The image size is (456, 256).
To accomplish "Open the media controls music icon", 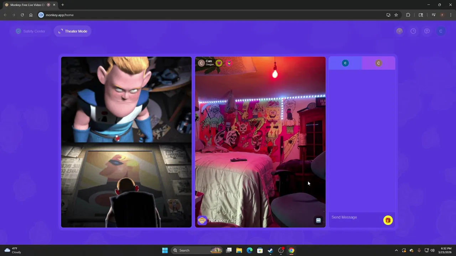I will tap(434, 15).
